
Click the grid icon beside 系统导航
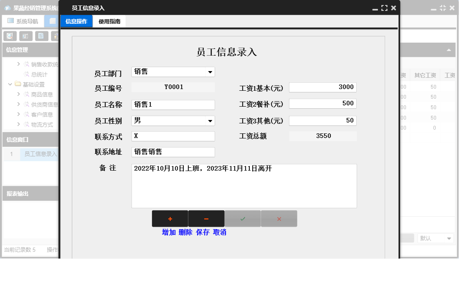(52, 21)
